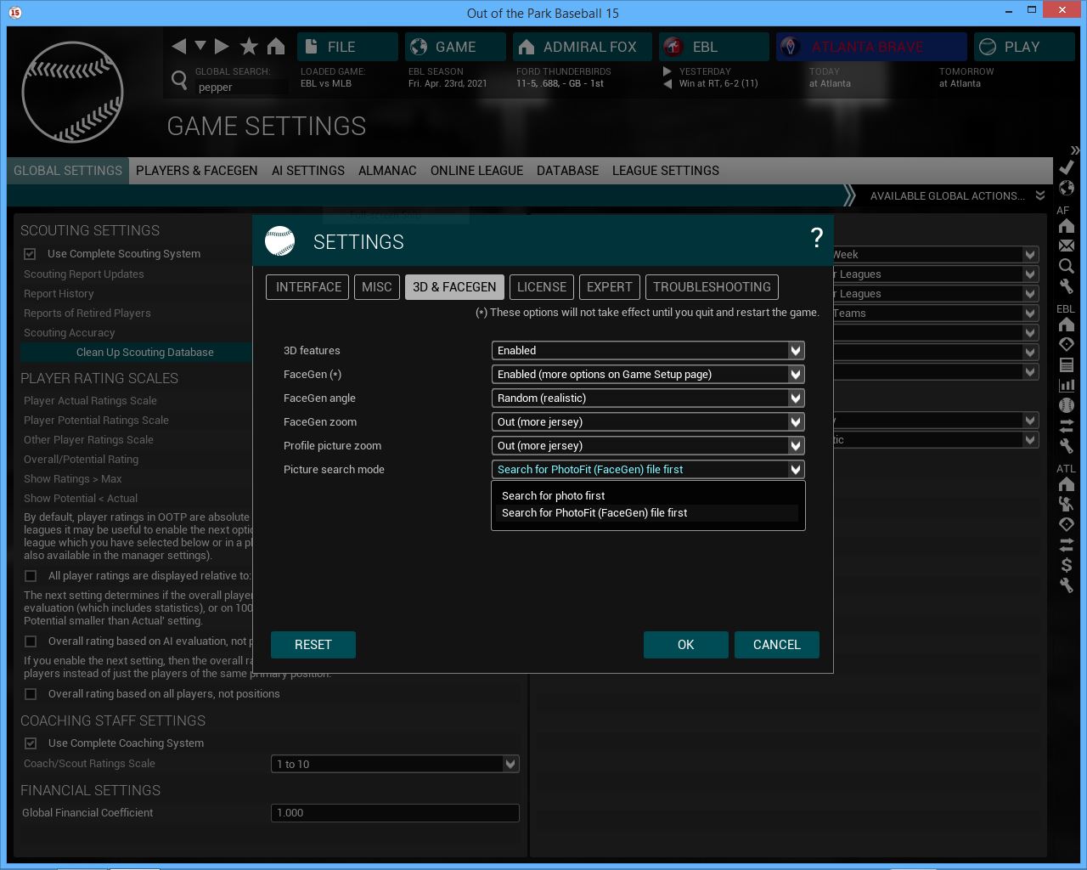This screenshot has height=870, width=1087.
Task: Click the Global Search input field
Action: coord(241,88)
